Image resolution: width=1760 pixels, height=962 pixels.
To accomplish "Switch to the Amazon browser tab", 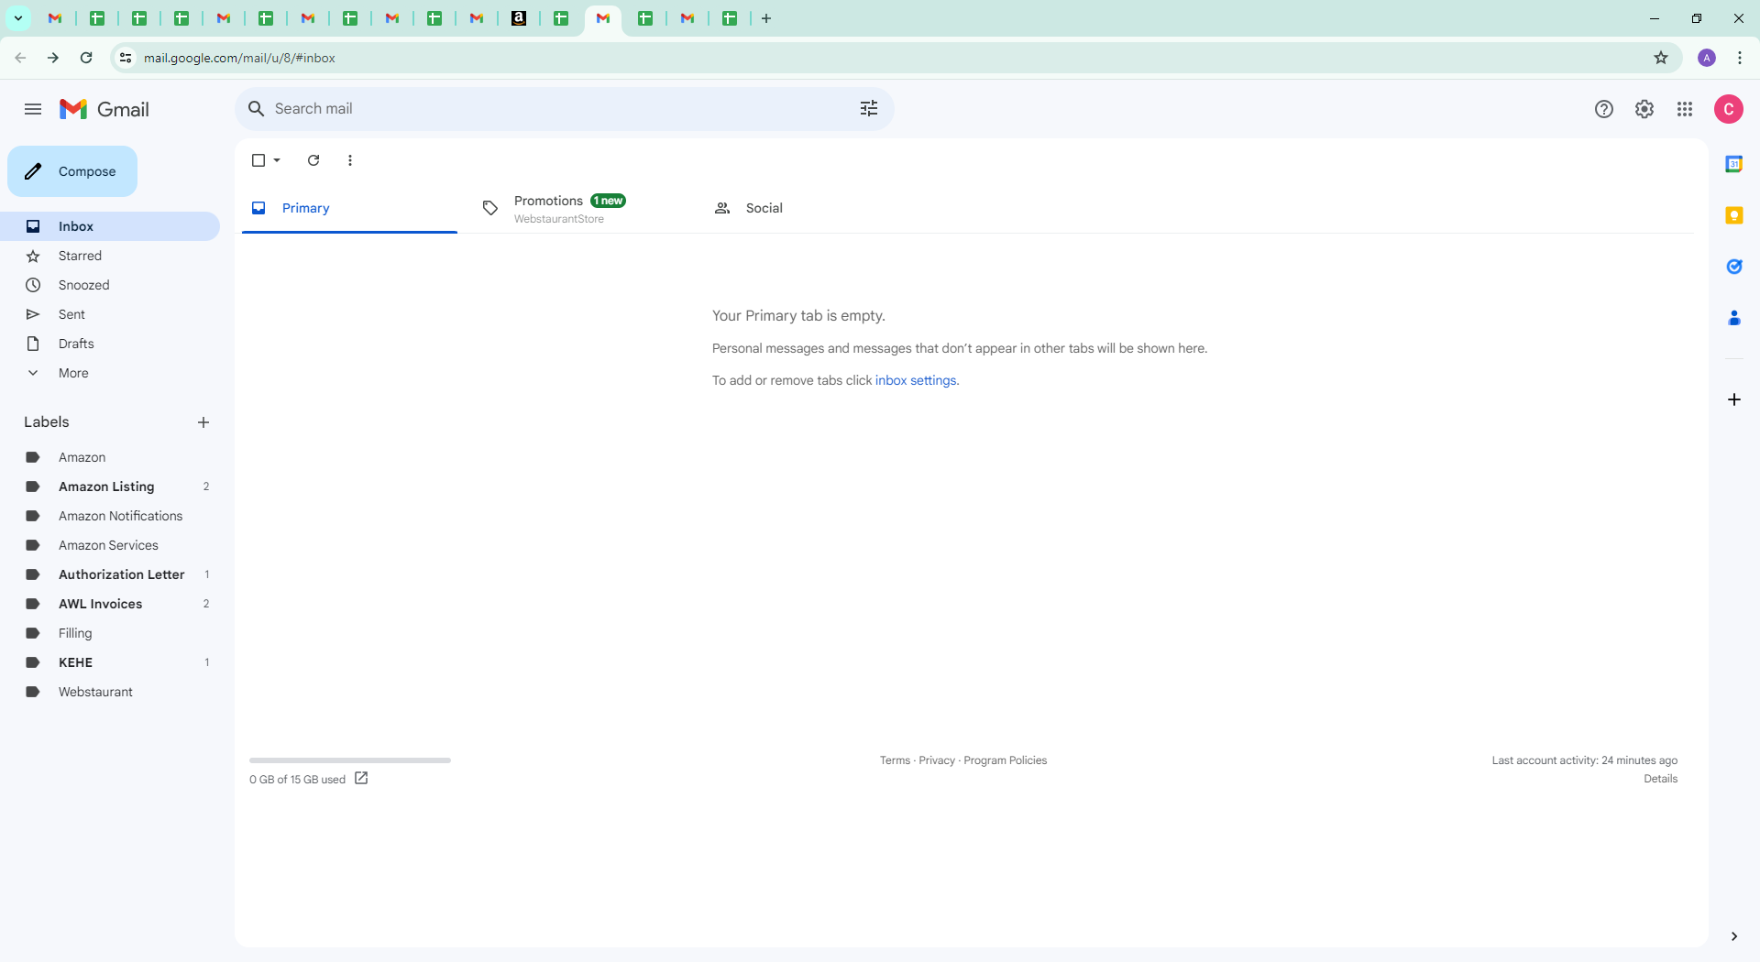I will 519,18.
